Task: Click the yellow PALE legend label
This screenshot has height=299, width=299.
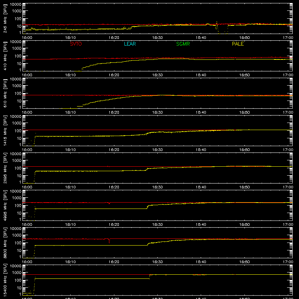Action: pos(238,44)
